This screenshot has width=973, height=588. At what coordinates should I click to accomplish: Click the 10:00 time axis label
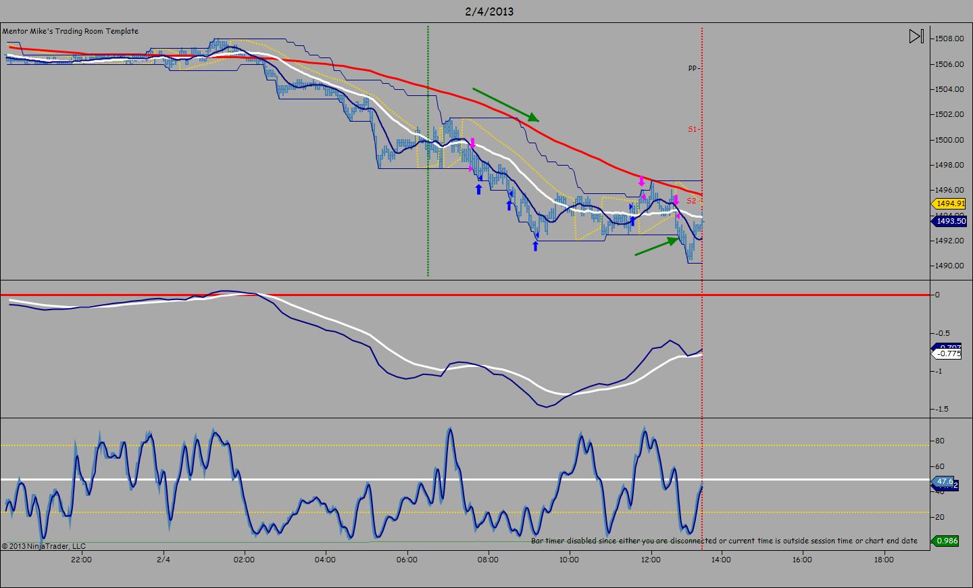tap(569, 560)
